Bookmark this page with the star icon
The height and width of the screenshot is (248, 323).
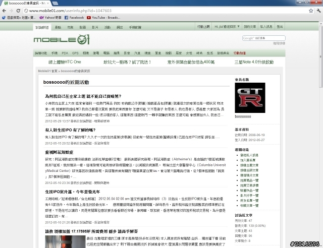[x=311, y=11]
